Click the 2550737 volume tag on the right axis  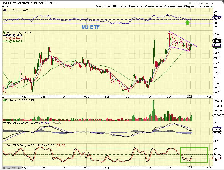218,115
